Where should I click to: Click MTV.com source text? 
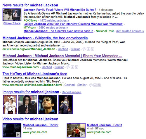pyautogui.click(x=30, y=28)
